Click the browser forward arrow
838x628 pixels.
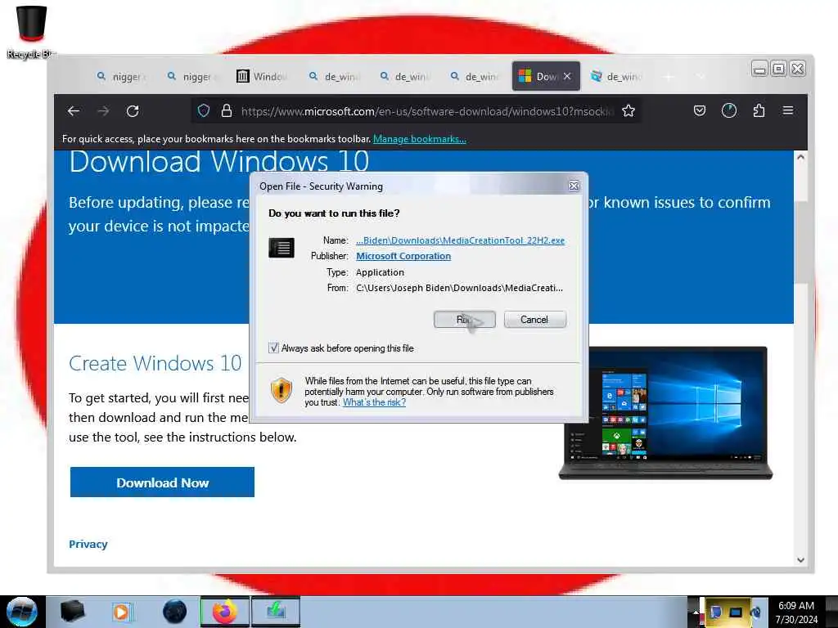104,111
